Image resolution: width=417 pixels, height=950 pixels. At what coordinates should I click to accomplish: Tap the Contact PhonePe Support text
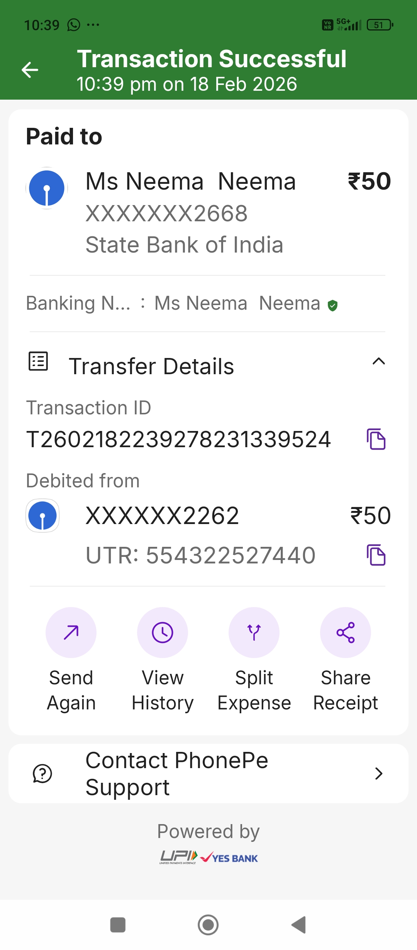pyautogui.click(x=177, y=774)
